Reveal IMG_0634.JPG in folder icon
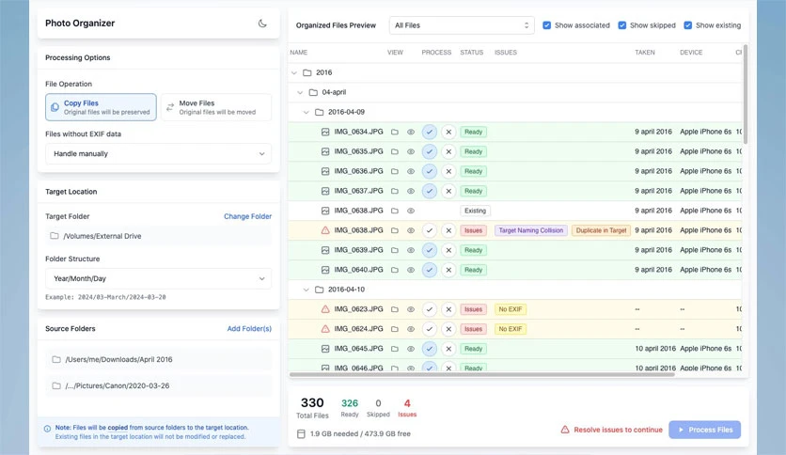Image resolution: width=786 pixels, height=455 pixels. pos(395,132)
